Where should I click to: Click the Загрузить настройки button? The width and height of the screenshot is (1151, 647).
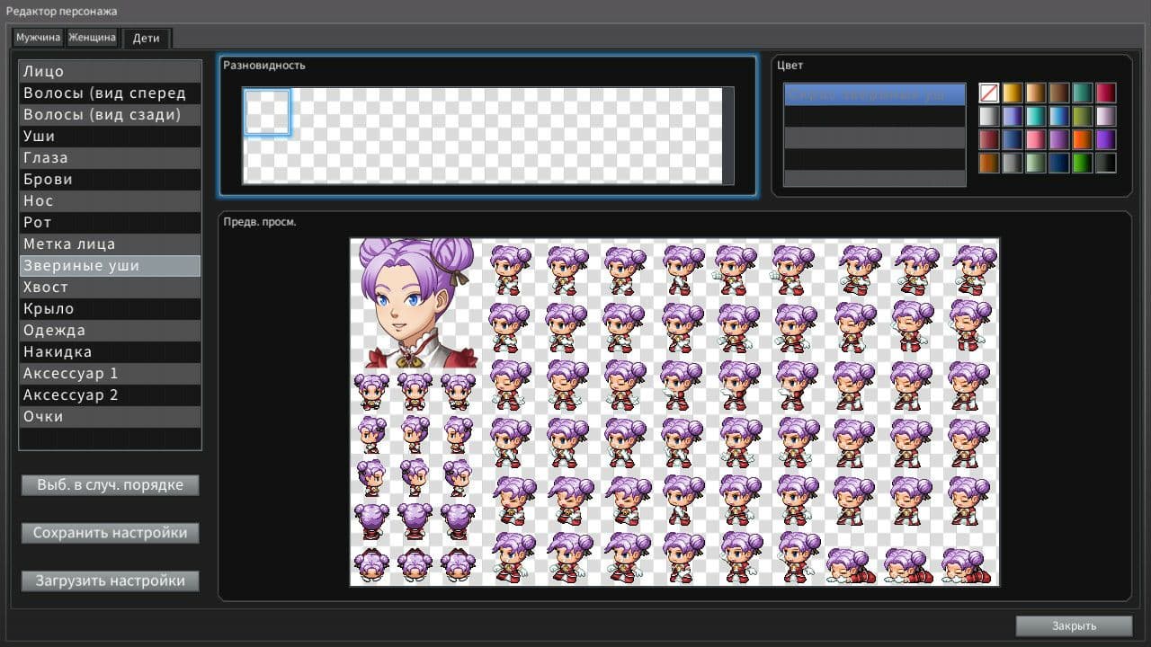110,581
